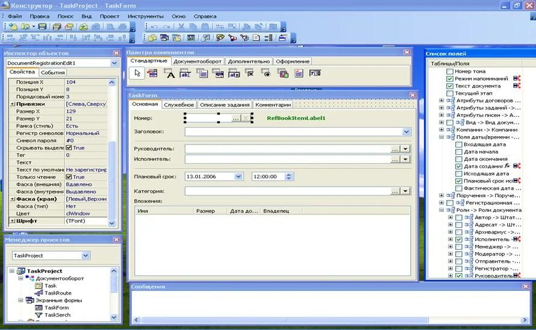
Task: Open the TaskProject dropdown in project manager
Action: click(86, 255)
